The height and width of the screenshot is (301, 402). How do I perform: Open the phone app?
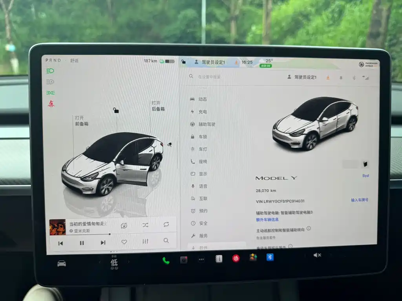[x=166, y=261]
